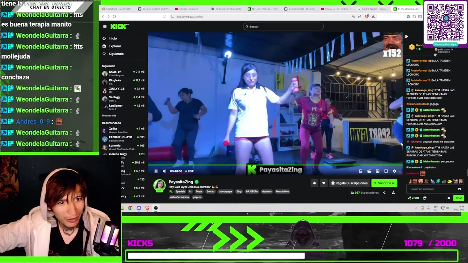The width and height of the screenshot is (468, 263).
Task: Follow PayasitaZing with heart icon
Action: coord(324,183)
